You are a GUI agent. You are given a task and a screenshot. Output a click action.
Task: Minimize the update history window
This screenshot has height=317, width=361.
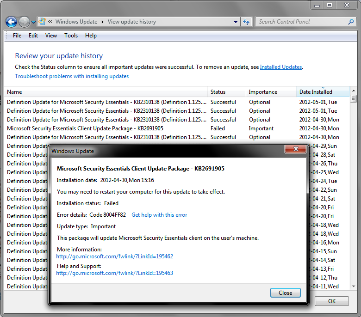point(317,6)
